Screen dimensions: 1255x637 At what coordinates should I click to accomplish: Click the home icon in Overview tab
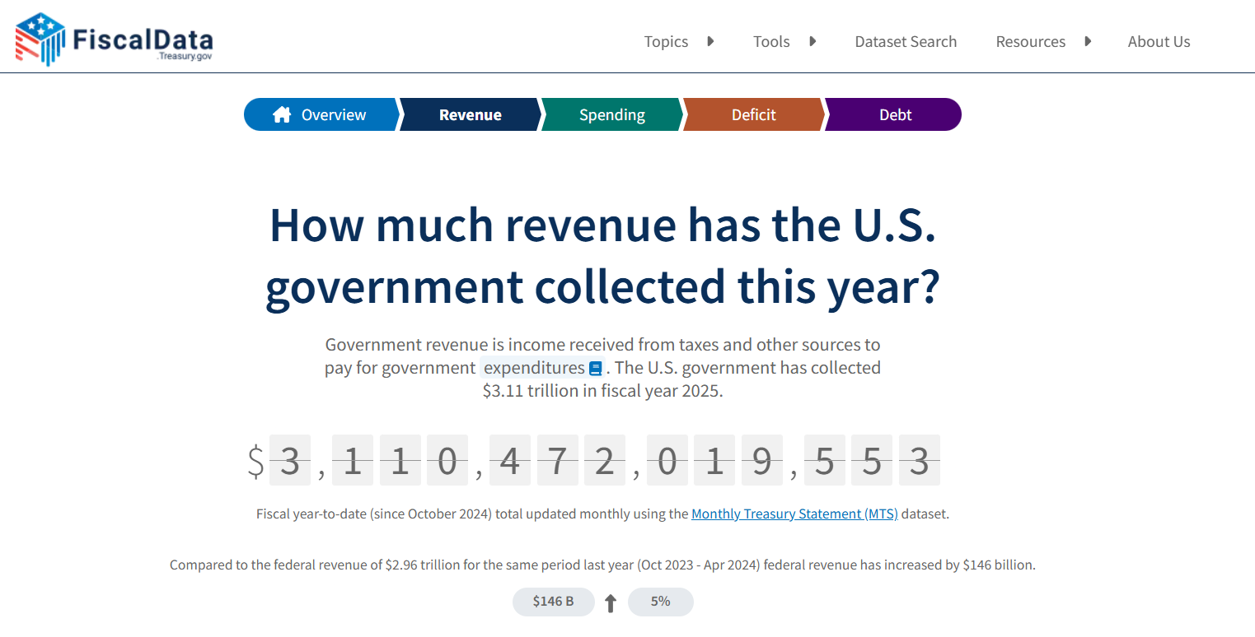(x=282, y=114)
